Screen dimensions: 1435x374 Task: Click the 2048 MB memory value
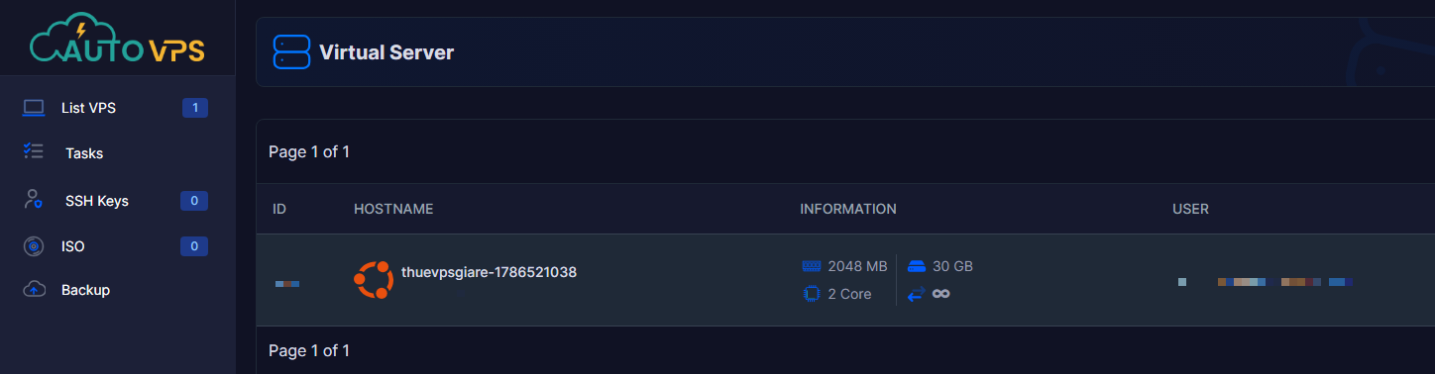(x=857, y=266)
